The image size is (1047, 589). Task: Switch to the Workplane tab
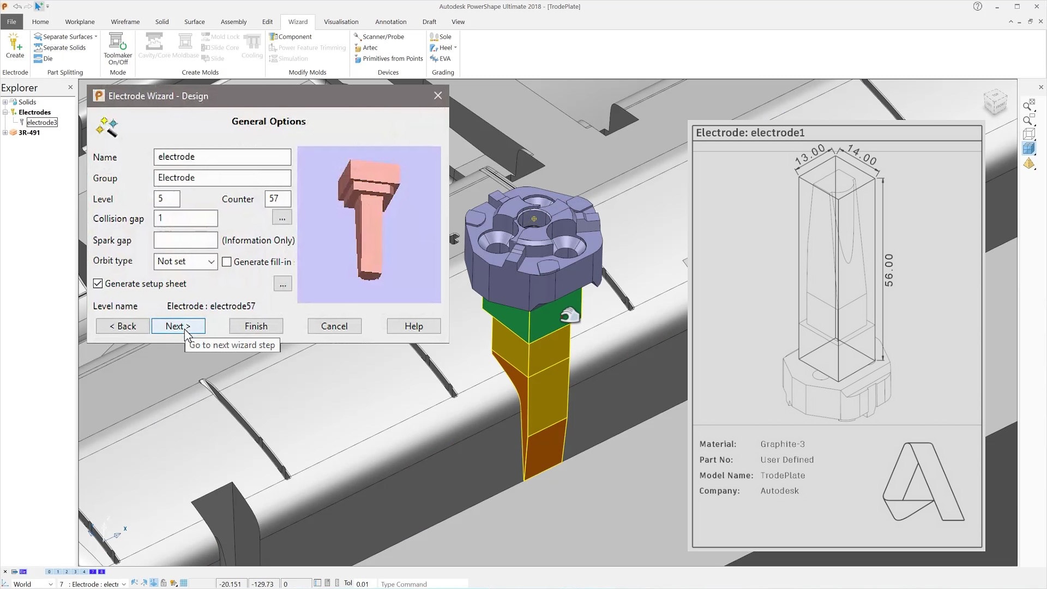pos(80,22)
